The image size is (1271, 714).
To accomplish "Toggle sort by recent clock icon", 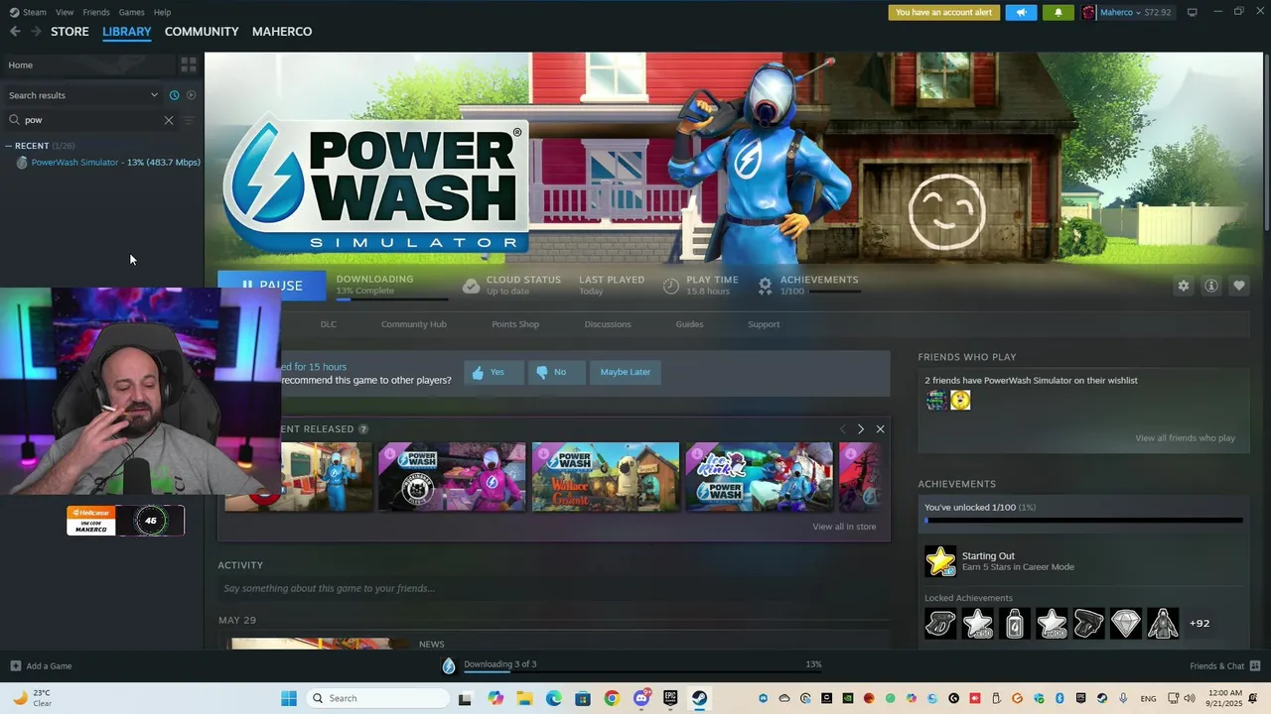I will 174,95.
